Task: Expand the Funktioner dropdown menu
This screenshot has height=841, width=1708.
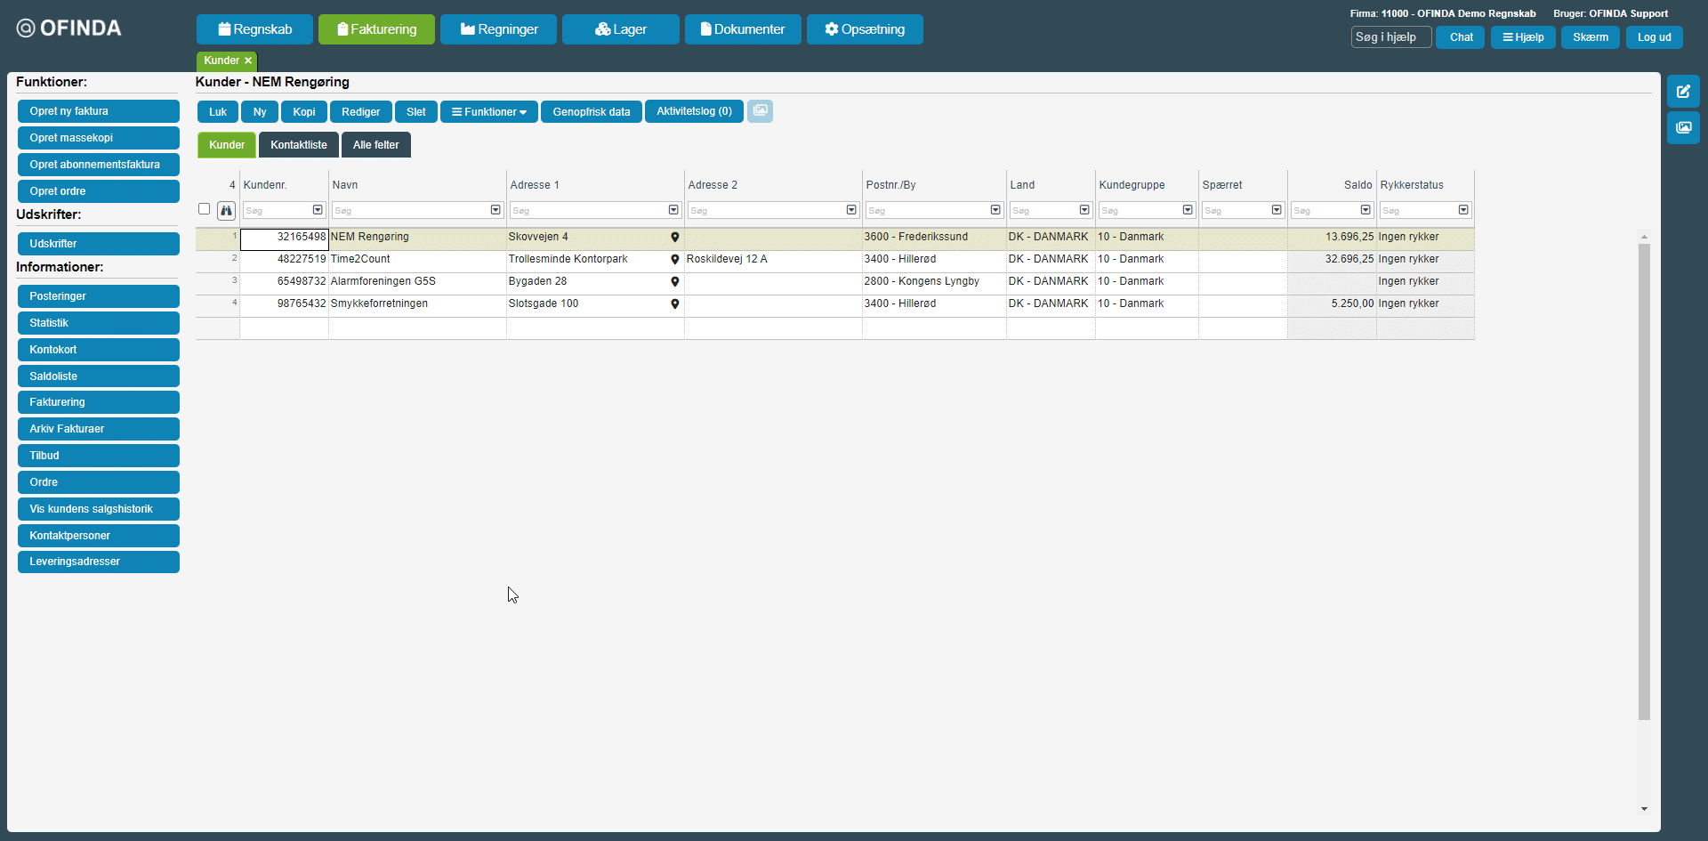Action: [x=489, y=112]
